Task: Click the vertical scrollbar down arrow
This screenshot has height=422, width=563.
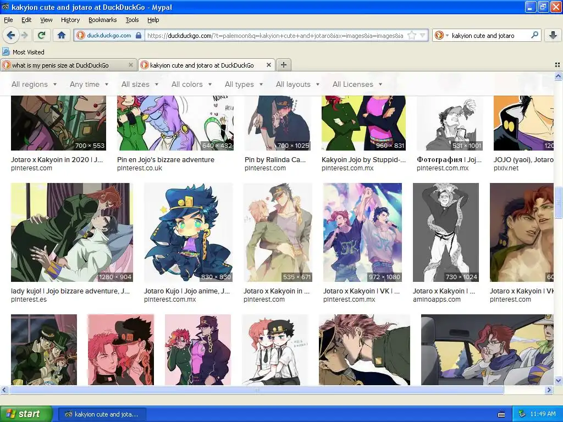Action: click(558, 380)
